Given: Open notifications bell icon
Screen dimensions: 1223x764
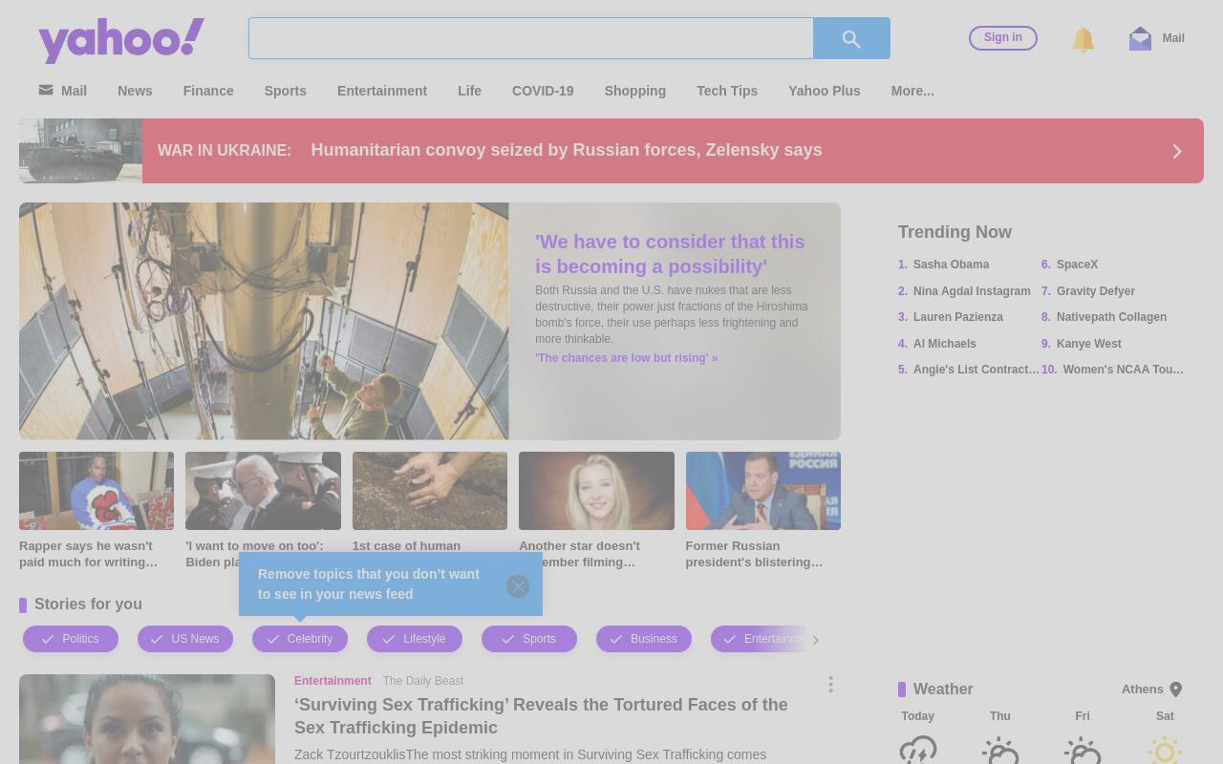Looking at the screenshot, I should point(1083,39).
